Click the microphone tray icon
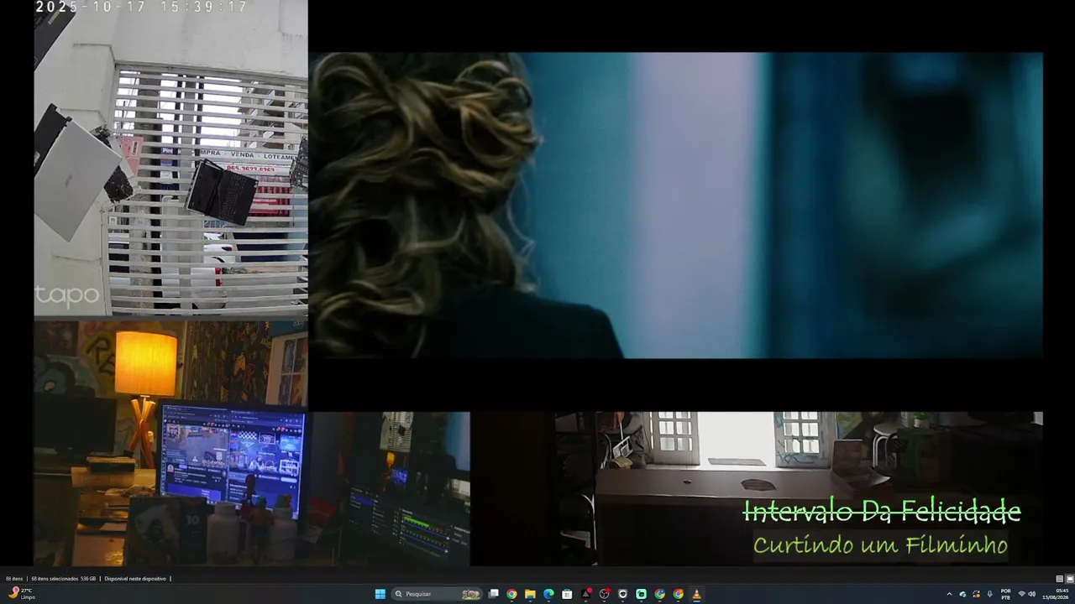 [990, 594]
